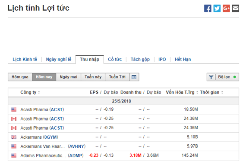Switch to the Ngày nghỉ lễ tab
This screenshot has width=243, height=161.
tap(59, 59)
